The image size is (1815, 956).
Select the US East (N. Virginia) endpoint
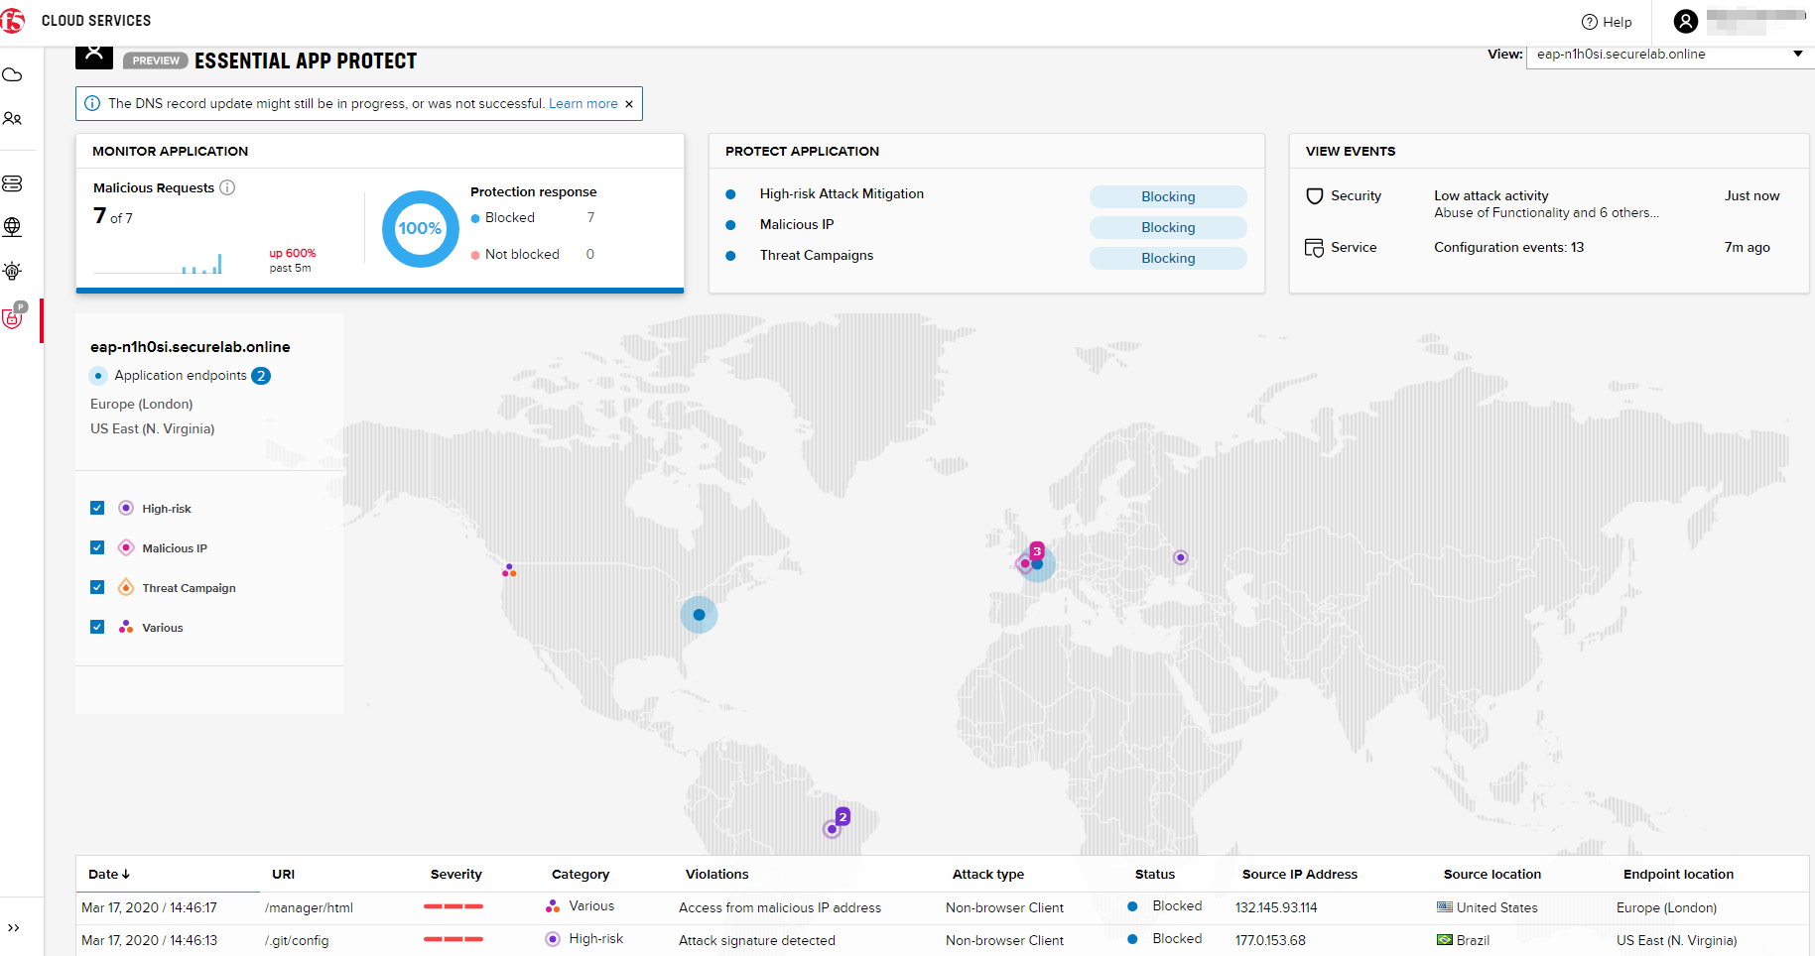153,428
